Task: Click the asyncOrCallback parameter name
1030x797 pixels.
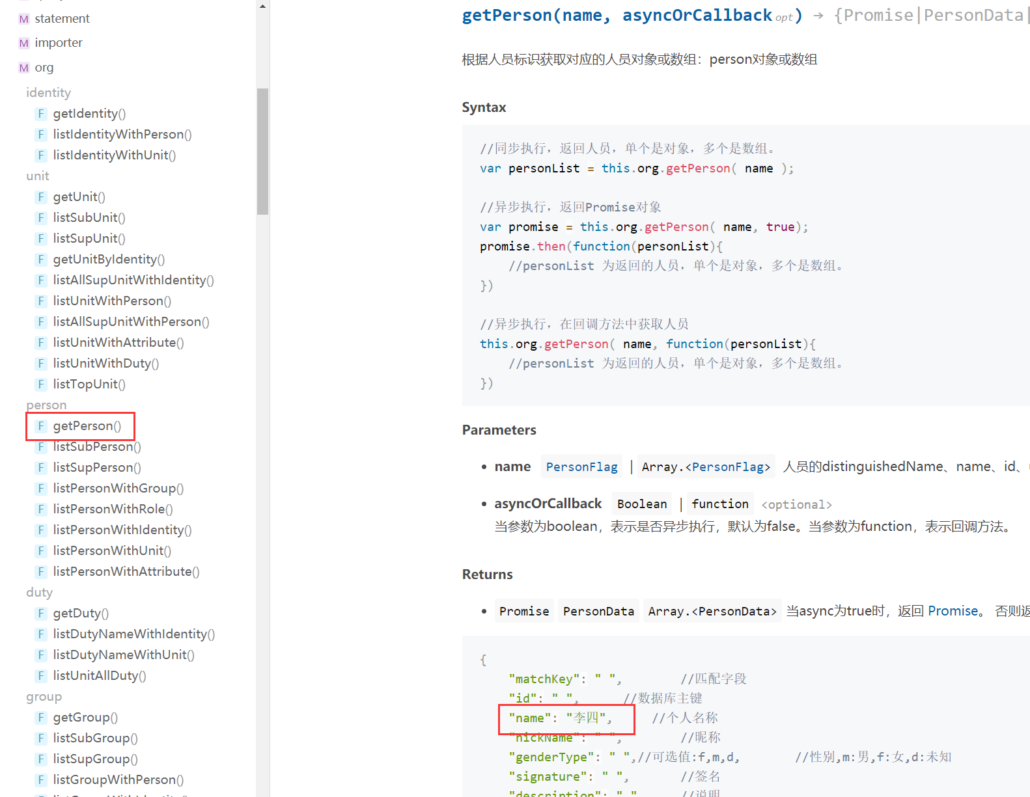Action: tap(548, 504)
